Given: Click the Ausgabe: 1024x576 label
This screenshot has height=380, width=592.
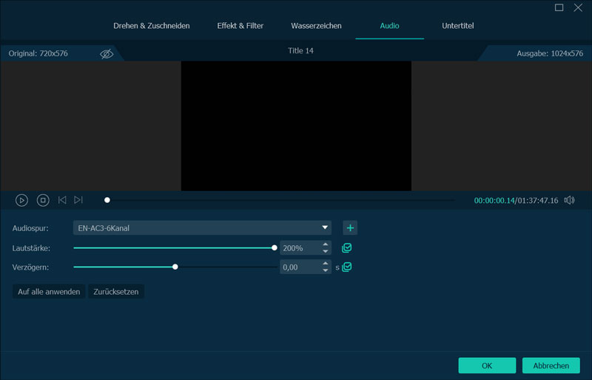Looking at the screenshot, I should (550, 53).
